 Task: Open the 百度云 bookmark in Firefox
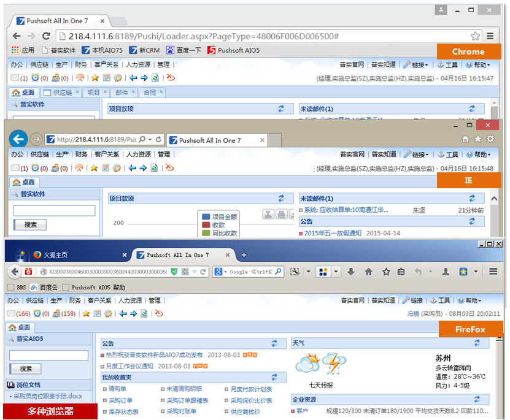[44, 288]
